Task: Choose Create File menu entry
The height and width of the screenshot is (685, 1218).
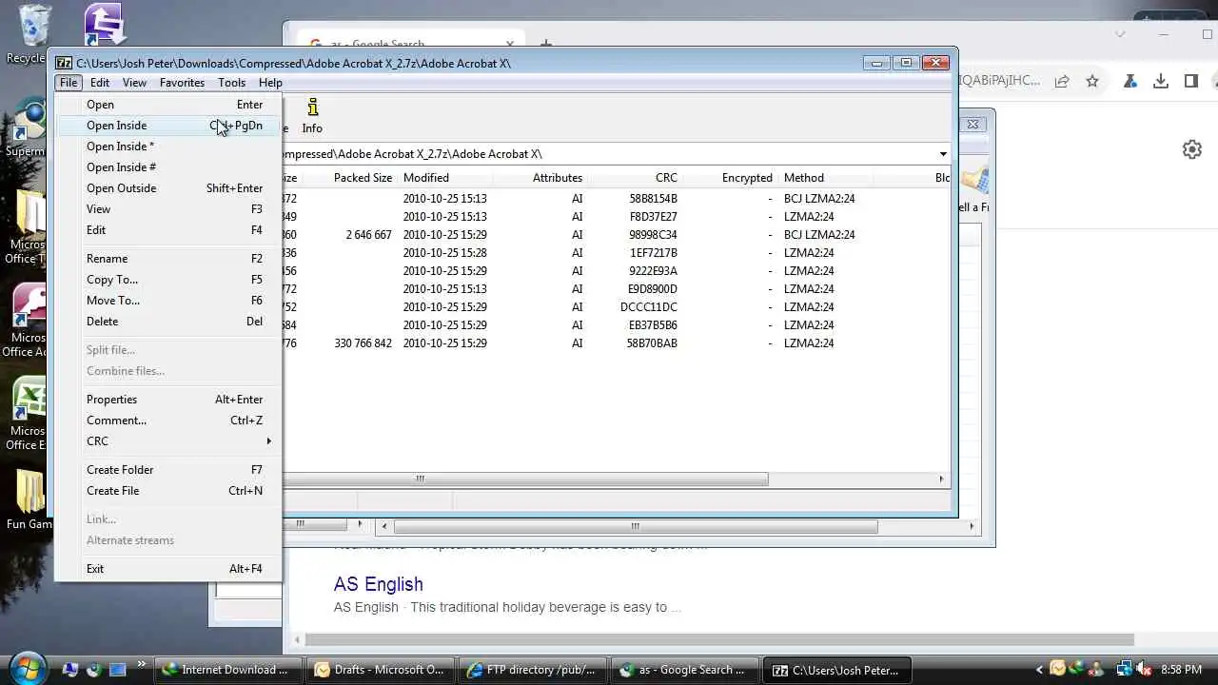Action: [x=168, y=491]
